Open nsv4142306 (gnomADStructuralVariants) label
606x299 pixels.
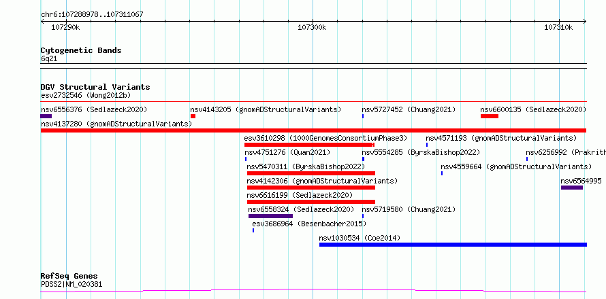coord(322,181)
